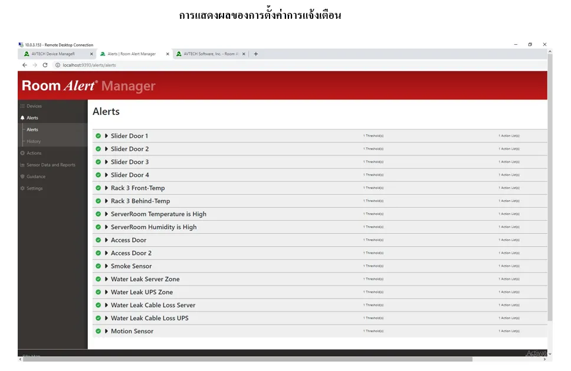The width and height of the screenshot is (571, 371).
Task: Click the Devices sidebar icon
Action: (22, 106)
